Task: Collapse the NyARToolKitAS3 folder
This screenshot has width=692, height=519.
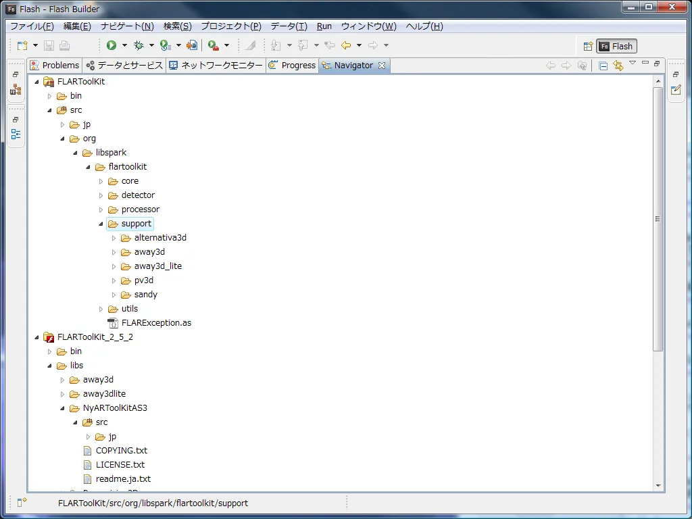Action: [x=62, y=408]
